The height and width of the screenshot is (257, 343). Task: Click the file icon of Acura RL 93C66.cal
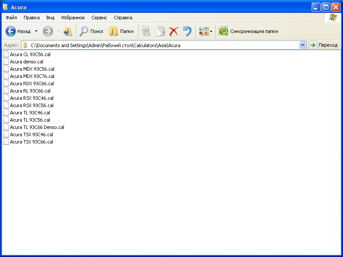pos(6,91)
